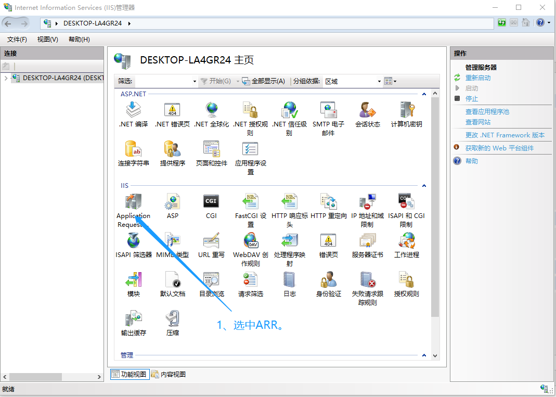Open the .NET 编译 feature
Image resolution: width=556 pixels, height=397 pixels.
(x=133, y=114)
